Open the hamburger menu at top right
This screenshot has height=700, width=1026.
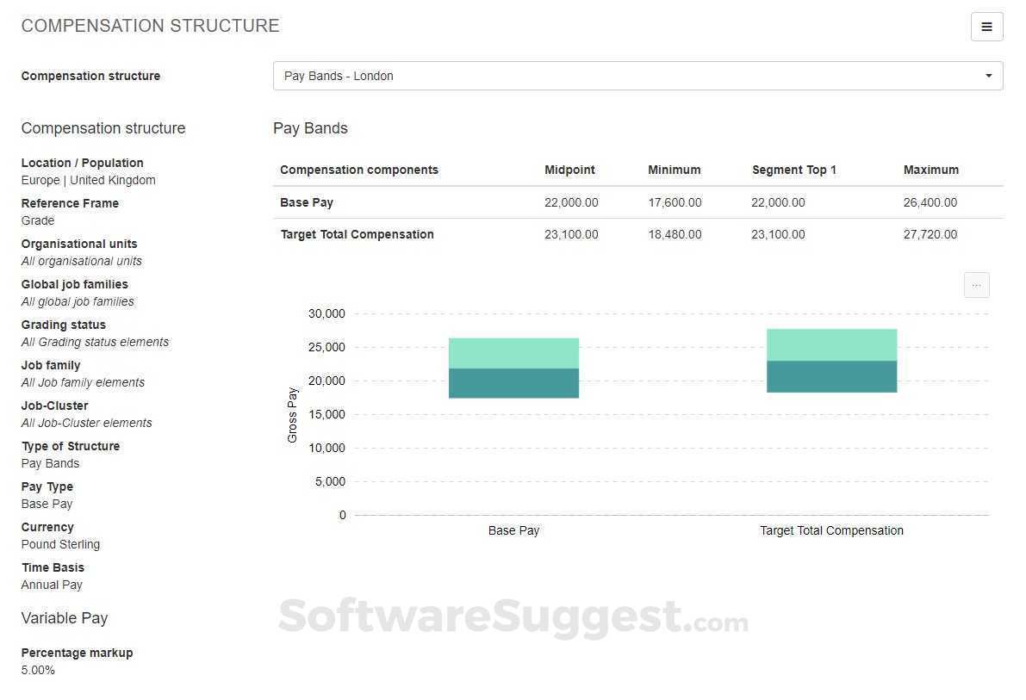[986, 27]
